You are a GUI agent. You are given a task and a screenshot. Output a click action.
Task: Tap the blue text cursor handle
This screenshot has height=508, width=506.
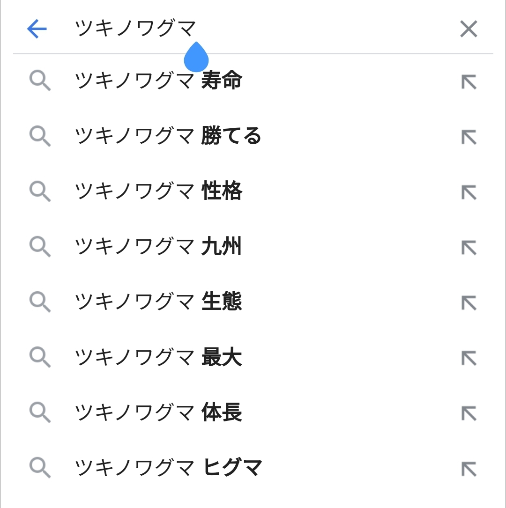196,58
